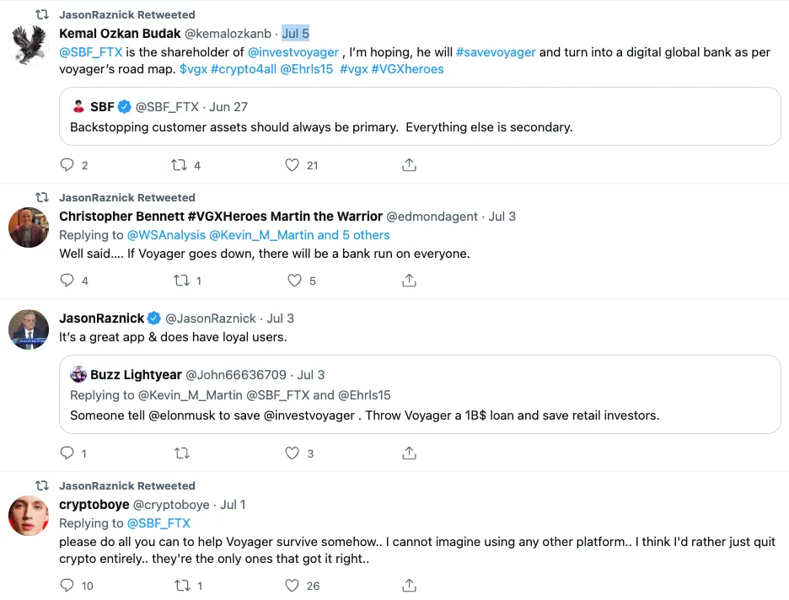The width and height of the screenshot is (789, 600).
Task: View Kemal Ozkan Budak's profile picture
Action: tap(28, 42)
